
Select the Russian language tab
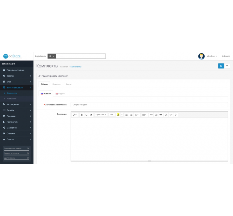coord(46,93)
